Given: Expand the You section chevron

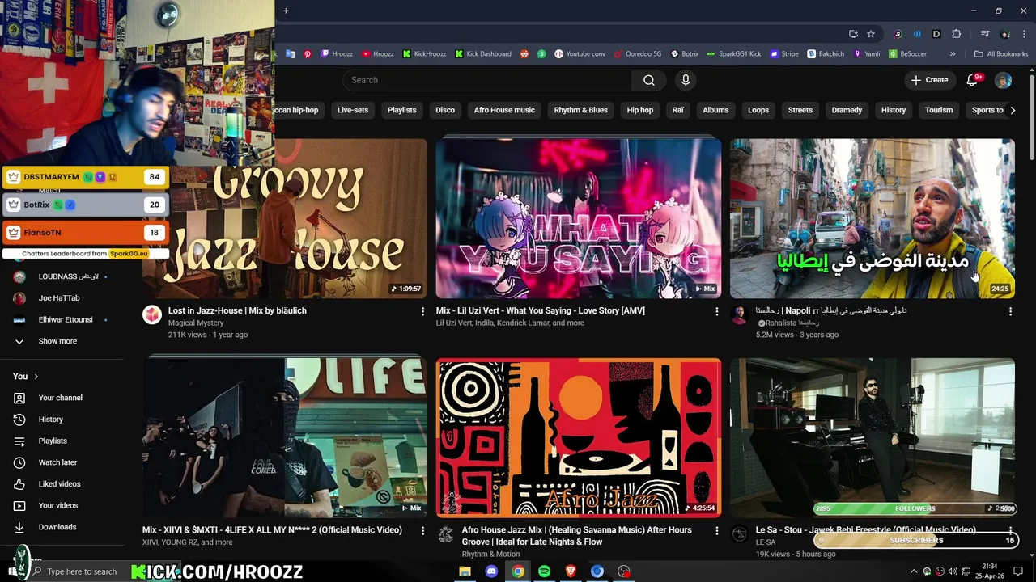Looking at the screenshot, I should [x=36, y=377].
